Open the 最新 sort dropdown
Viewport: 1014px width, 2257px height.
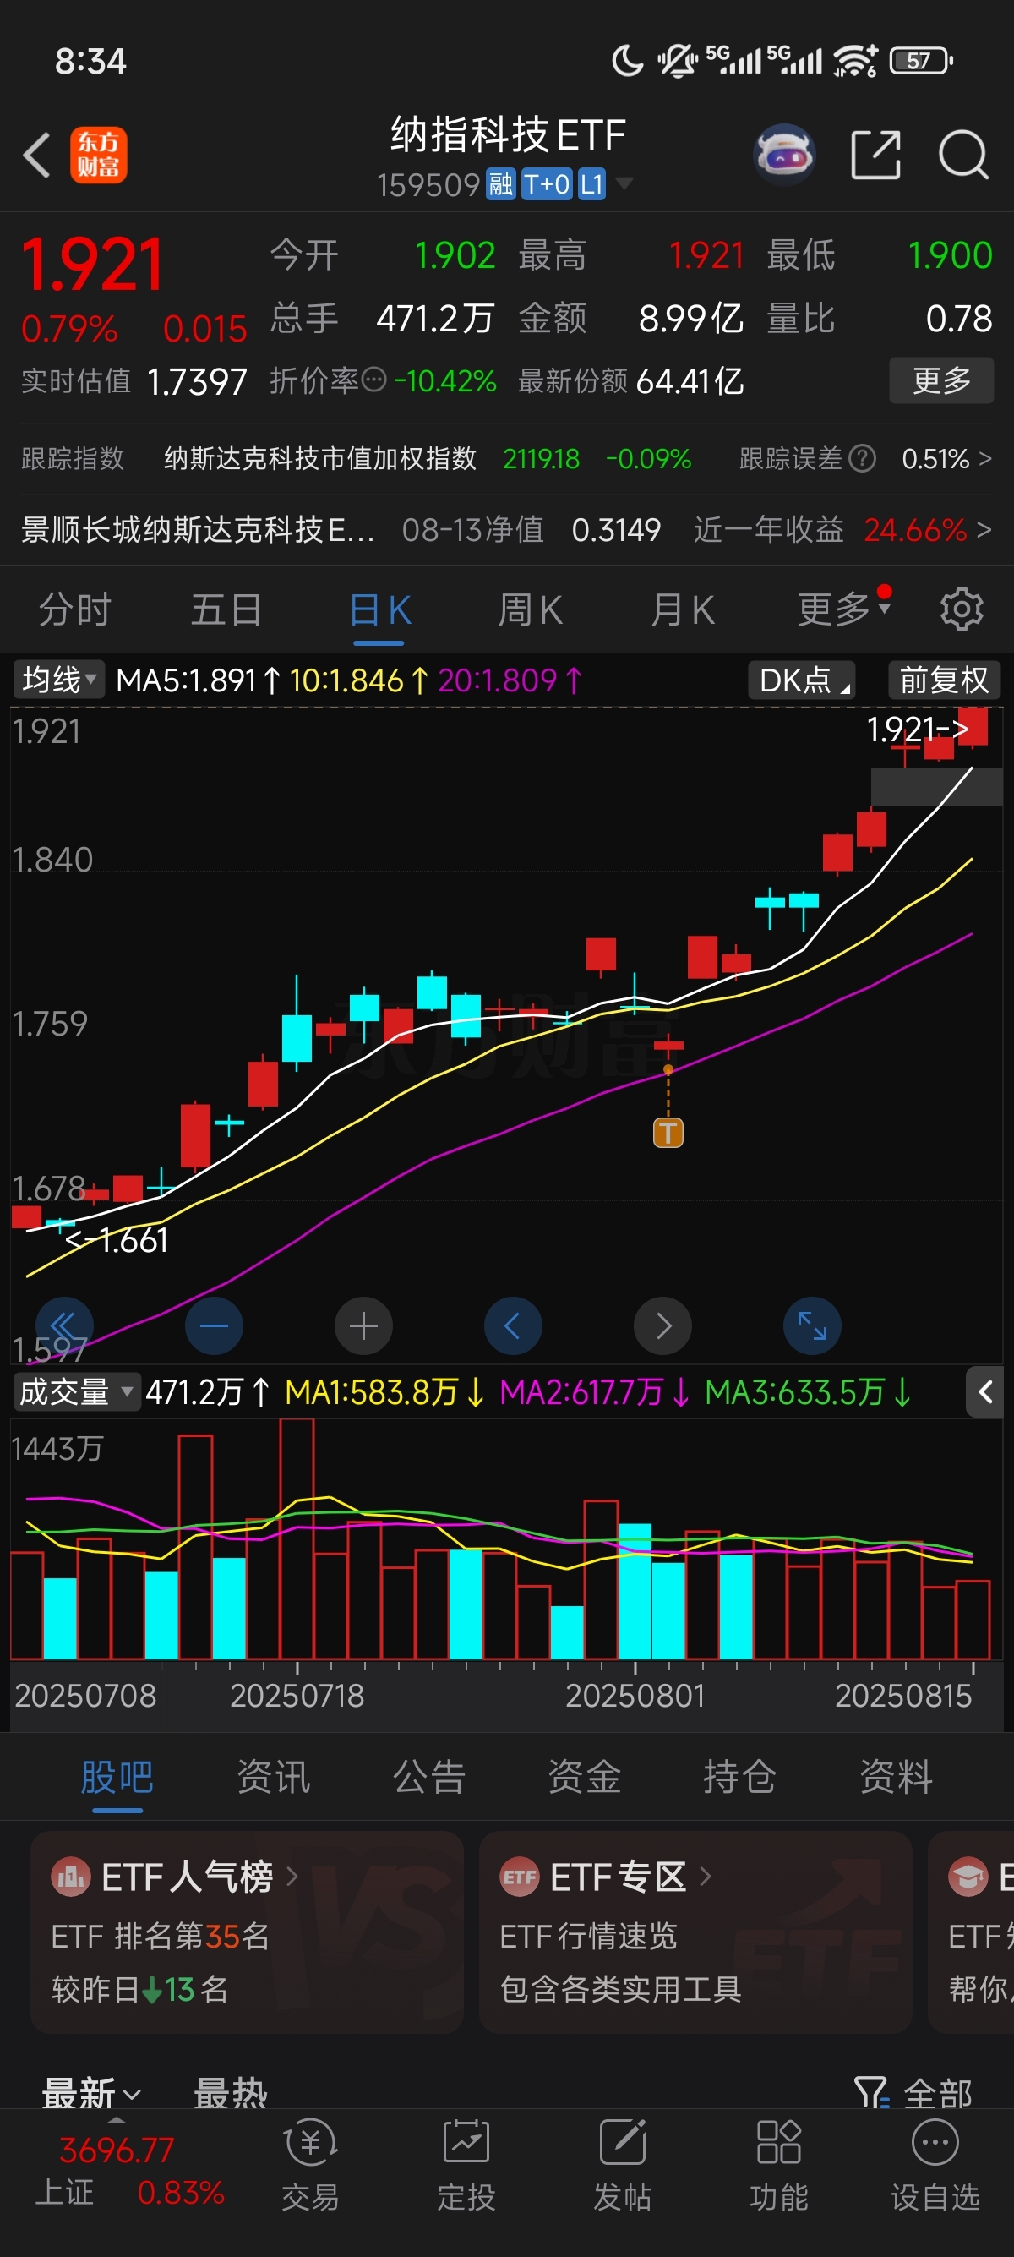[x=91, y=2092]
